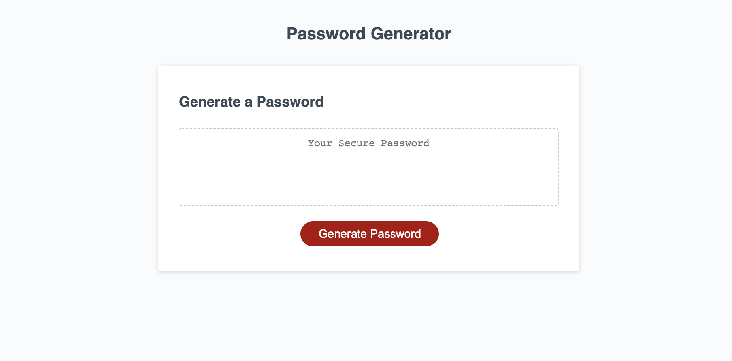This screenshot has width=732, height=361.
Task: Click the last placeholder word in the text area
Action: pyautogui.click(x=405, y=143)
